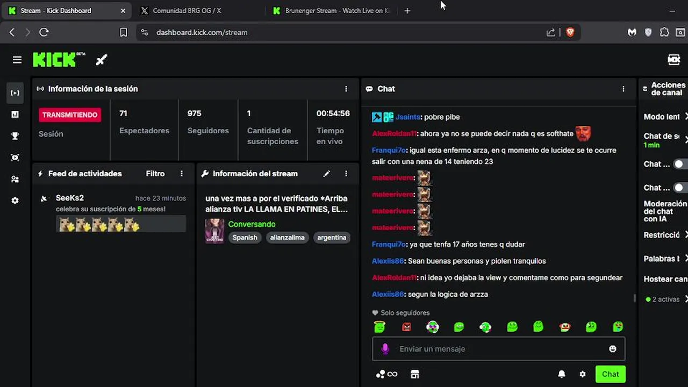Click the chat notifications bell icon

pyautogui.click(x=562, y=374)
